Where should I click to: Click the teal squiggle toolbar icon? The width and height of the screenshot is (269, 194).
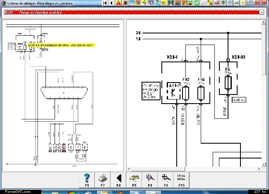(236, 3)
